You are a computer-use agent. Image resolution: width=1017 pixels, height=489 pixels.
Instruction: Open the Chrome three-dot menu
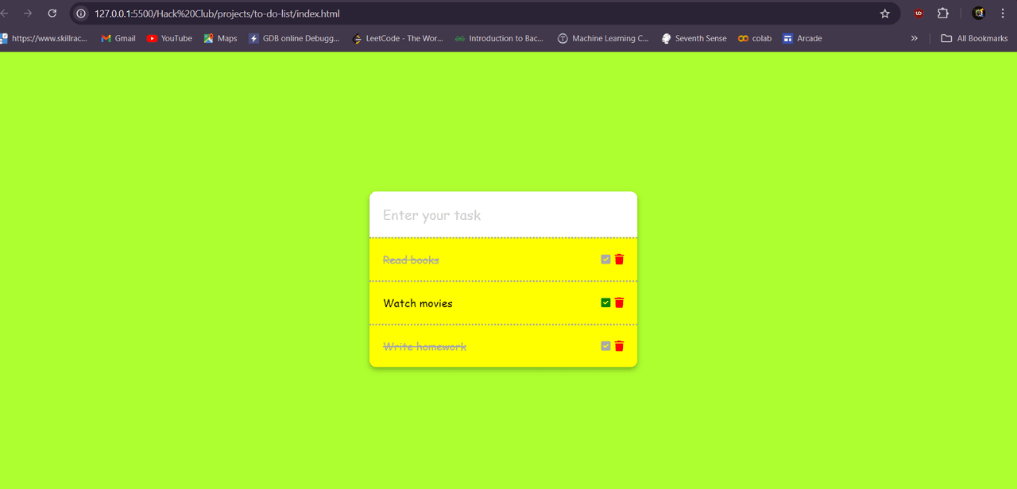pyautogui.click(x=1003, y=13)
